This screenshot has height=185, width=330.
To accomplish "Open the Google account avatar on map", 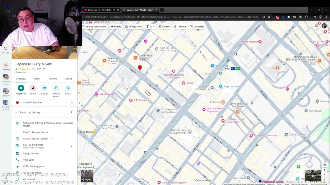I will (324, 26).
